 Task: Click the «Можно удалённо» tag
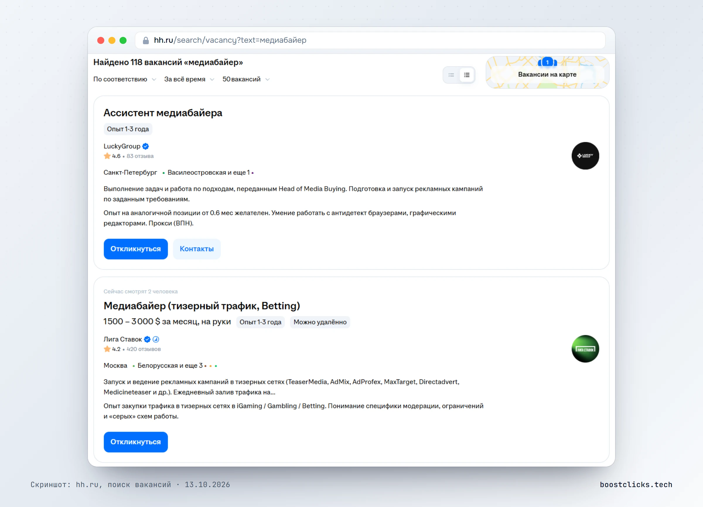[320, 322]
